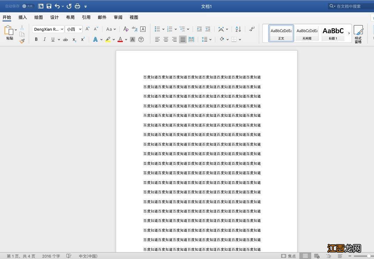
Task: Expand the bullets style dropdown arrow
Action: [x=163, y=29]
